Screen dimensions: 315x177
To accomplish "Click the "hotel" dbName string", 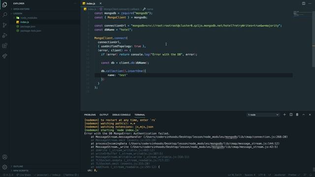I will point(125,29).
